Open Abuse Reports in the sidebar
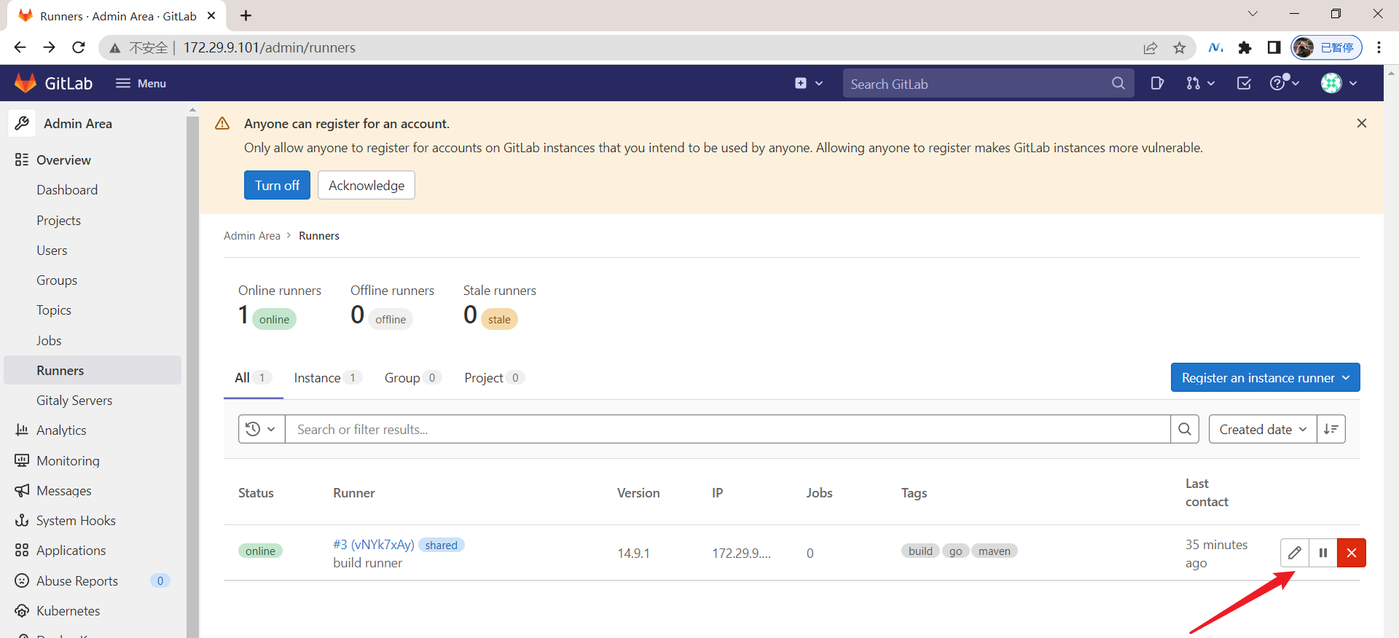 tap(77, 580)
